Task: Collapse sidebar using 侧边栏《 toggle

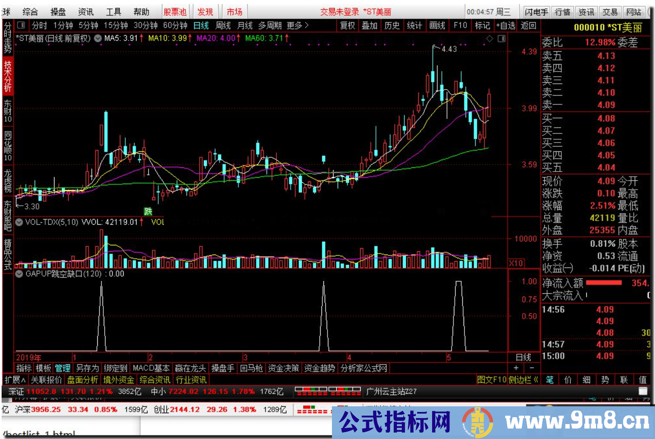Action: click(522, 380)
